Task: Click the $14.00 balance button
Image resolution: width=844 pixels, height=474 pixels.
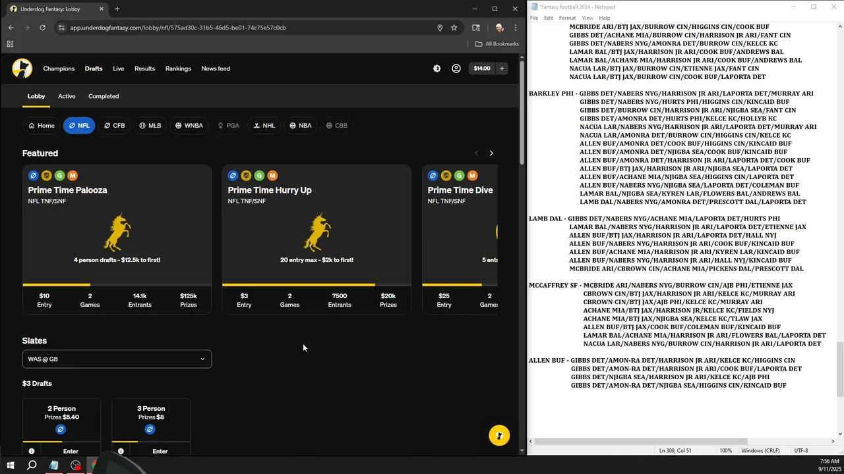Action: pyautogui.click(x=482, y=68)
